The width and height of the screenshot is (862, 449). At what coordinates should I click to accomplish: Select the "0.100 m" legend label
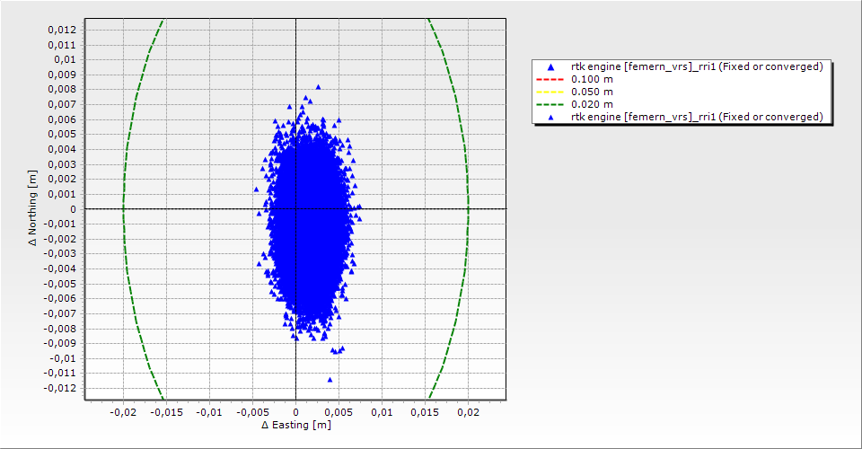592,79
